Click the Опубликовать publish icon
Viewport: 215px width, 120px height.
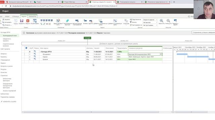click(x=35, y=21)
